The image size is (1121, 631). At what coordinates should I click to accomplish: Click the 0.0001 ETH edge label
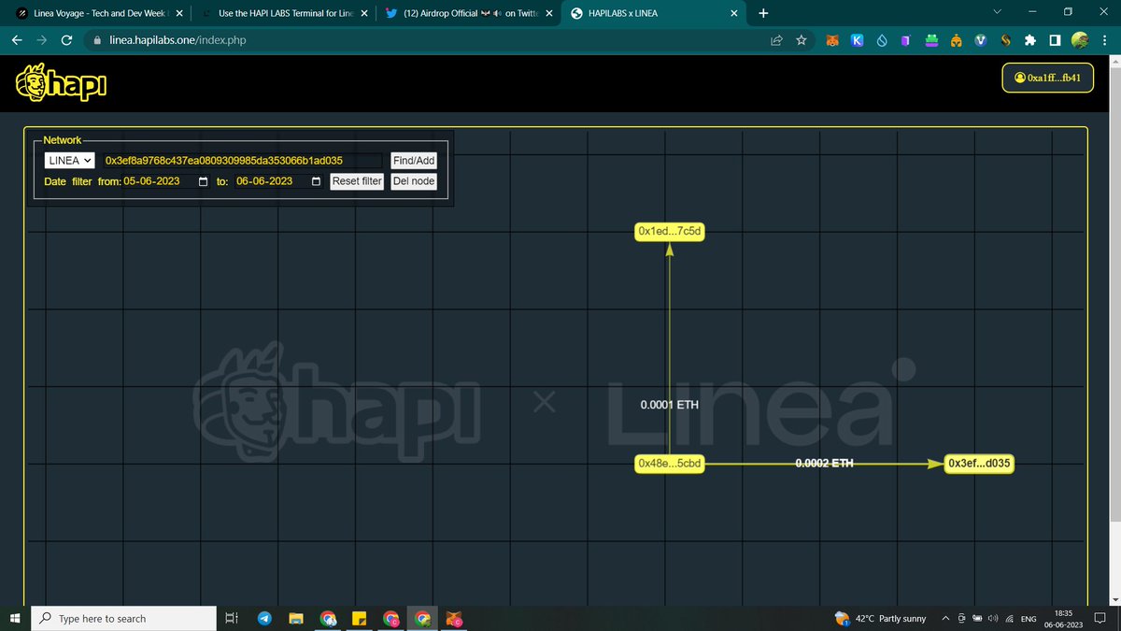[669, 405]
